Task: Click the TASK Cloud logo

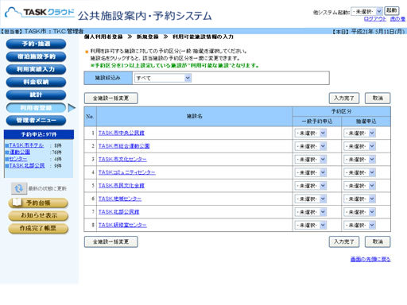Action: (x=40, y=13)
